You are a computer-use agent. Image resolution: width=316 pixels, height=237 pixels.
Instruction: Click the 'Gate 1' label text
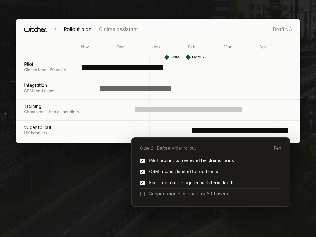(176, 57)
